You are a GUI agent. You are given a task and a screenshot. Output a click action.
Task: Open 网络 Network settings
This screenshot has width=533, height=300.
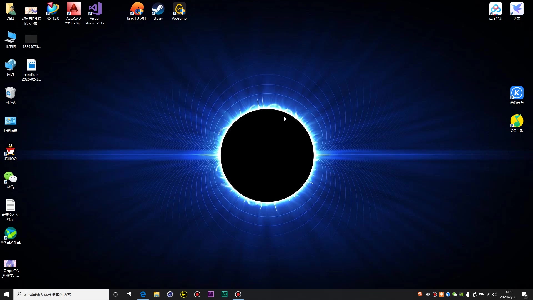tap(10, 66)
